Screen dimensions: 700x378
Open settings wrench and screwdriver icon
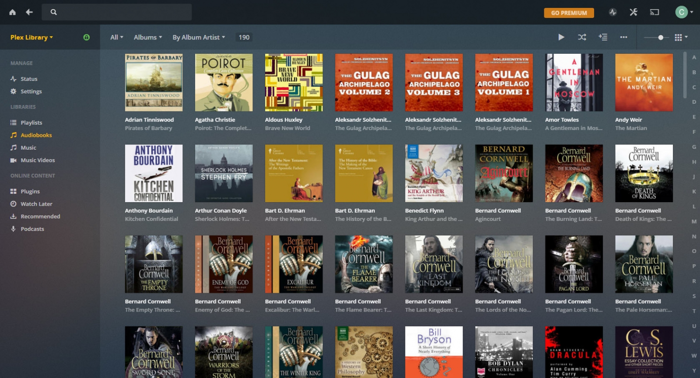click(633, 12)
